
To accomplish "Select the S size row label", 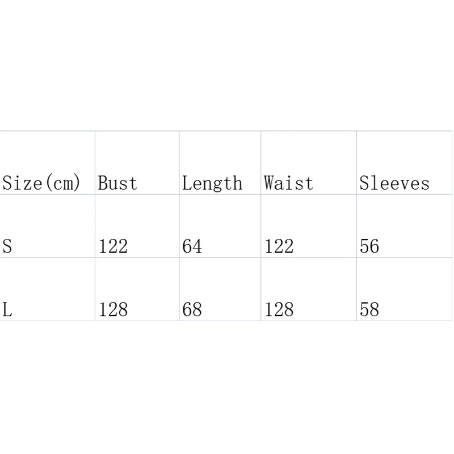I will click(x=7, y=246).
